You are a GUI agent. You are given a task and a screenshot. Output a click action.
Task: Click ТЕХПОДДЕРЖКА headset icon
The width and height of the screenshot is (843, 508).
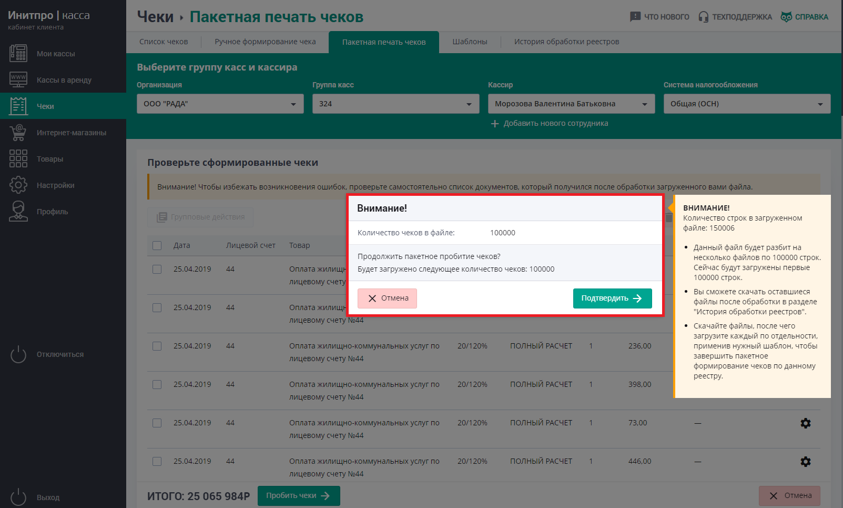703,17
